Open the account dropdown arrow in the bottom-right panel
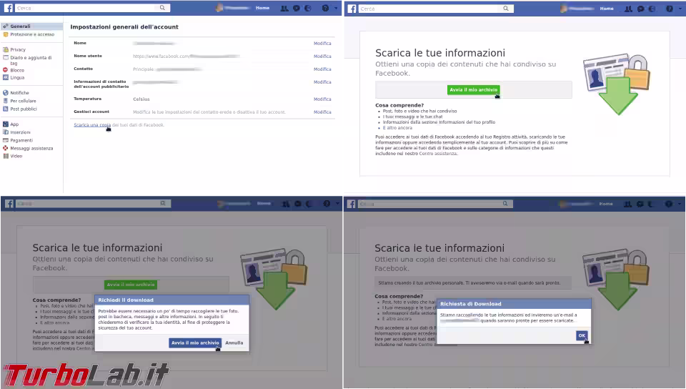Viewport: 686px width, 389px height. click(680, 204)
